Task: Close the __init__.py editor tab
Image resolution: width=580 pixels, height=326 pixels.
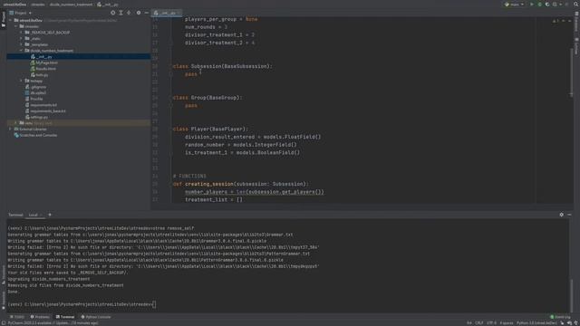Action: [179, 13]
